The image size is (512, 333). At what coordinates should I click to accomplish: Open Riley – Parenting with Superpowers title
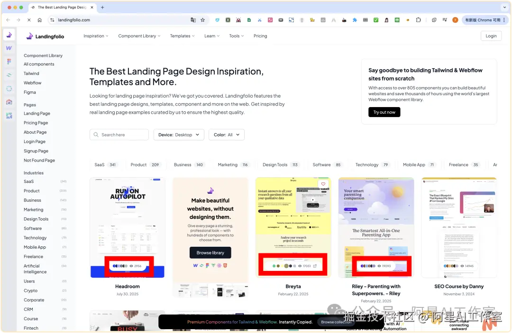click(x=376, y=290)
